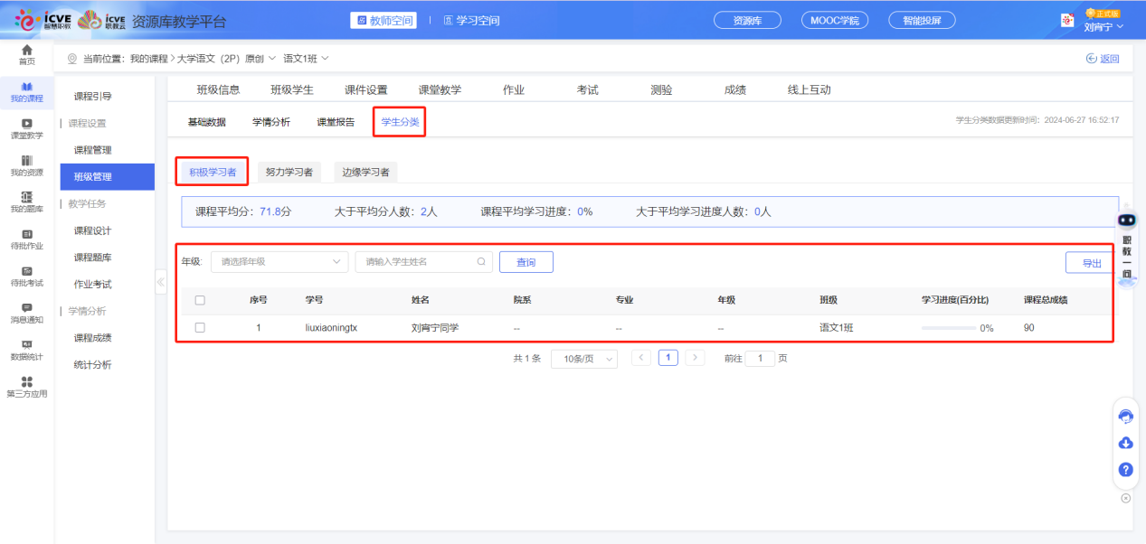
Task: Click the 学习进度 progress bar showing 0%
Action: tap(949, 327)
